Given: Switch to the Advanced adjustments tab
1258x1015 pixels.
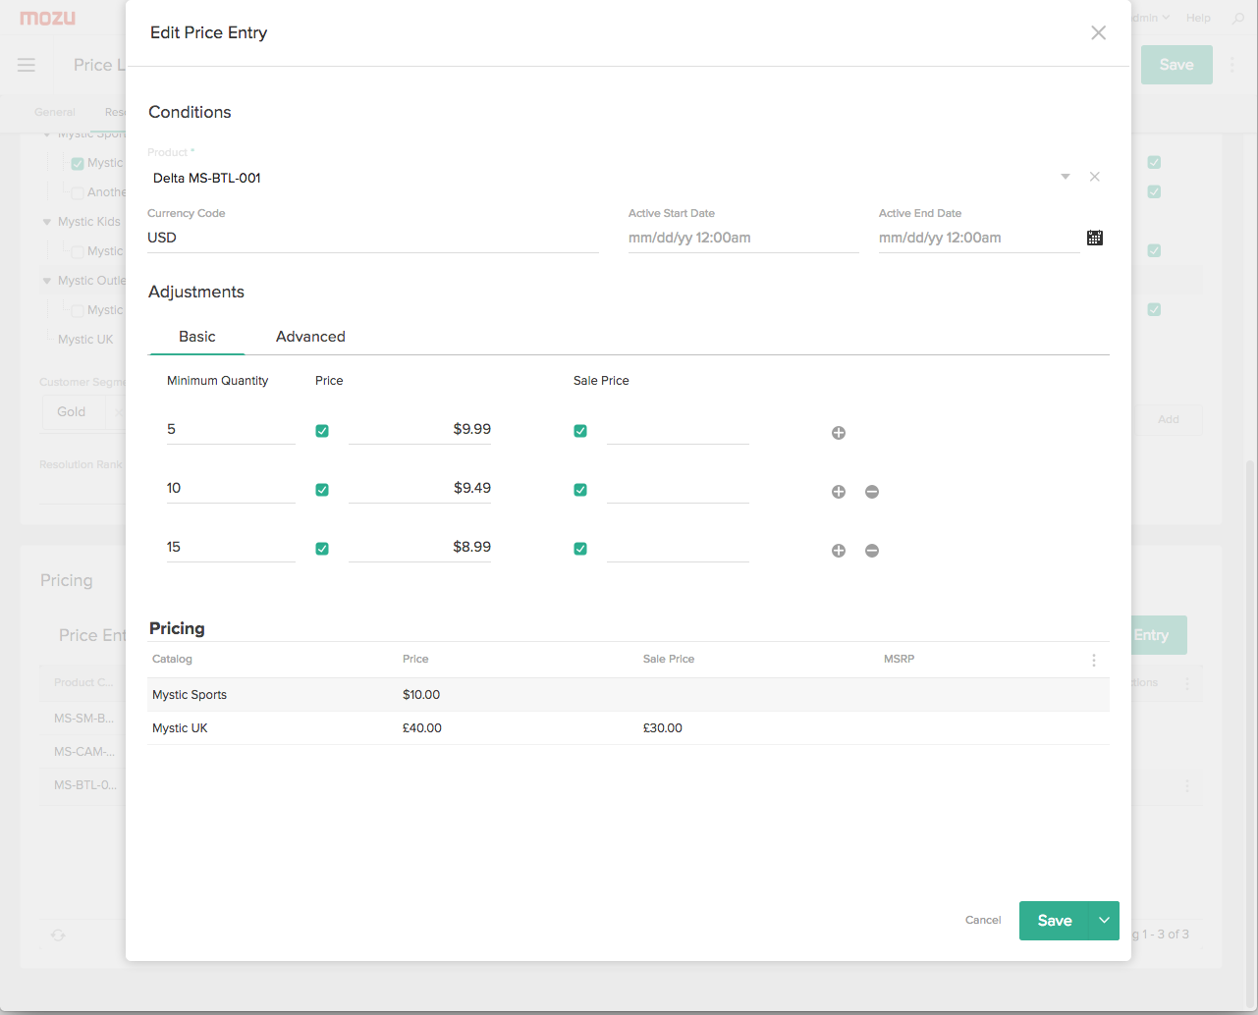Looking at the screenshot, I should [x=310, y=337].
